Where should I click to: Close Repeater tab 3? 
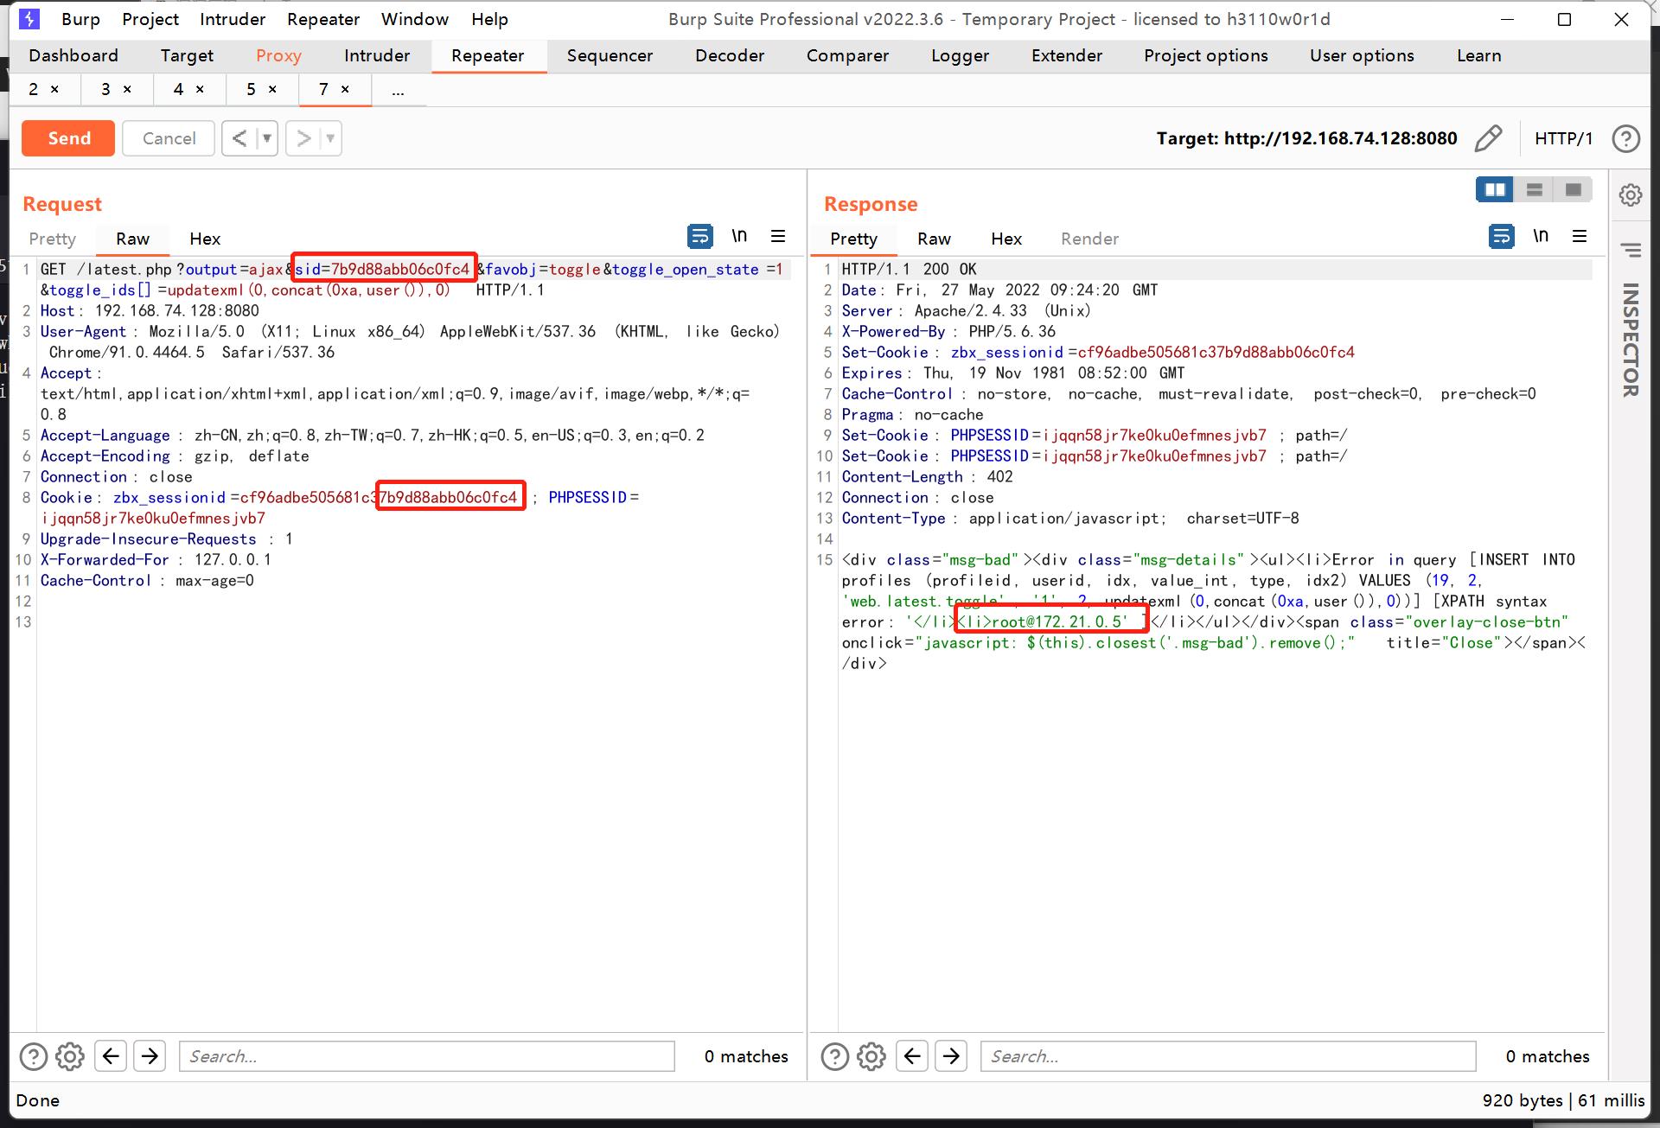point(127,89)
